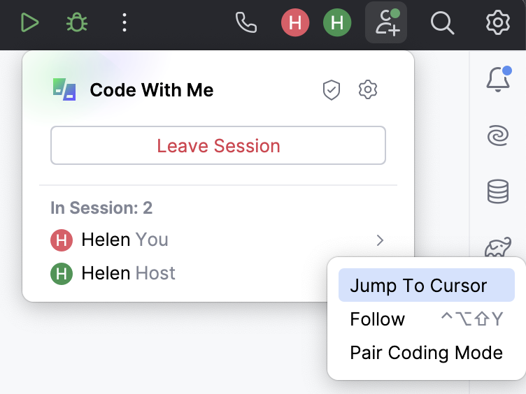Expand the Helen You participant chevron
The width and height of the screenshot is (526, 394).
[x=380, y=240]
